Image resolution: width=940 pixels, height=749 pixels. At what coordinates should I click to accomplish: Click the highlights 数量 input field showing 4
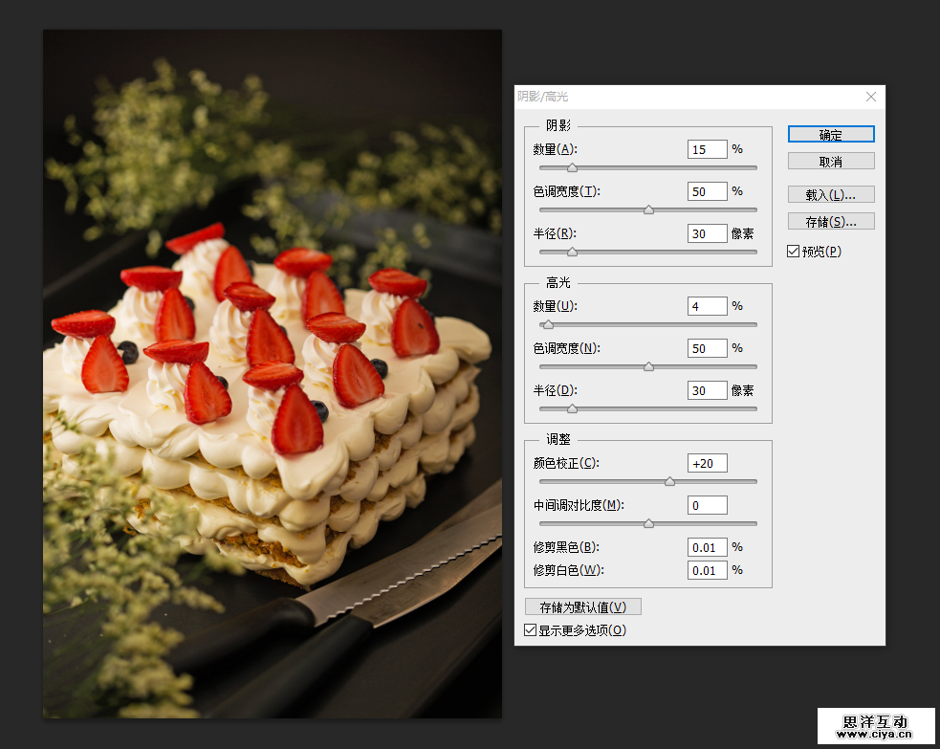[707, 306]
